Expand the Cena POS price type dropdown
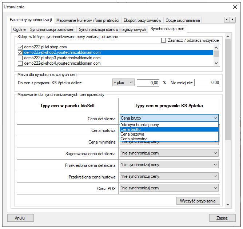Image resolution: width=243 pixels, height=229 pixels. click(169, 188)
